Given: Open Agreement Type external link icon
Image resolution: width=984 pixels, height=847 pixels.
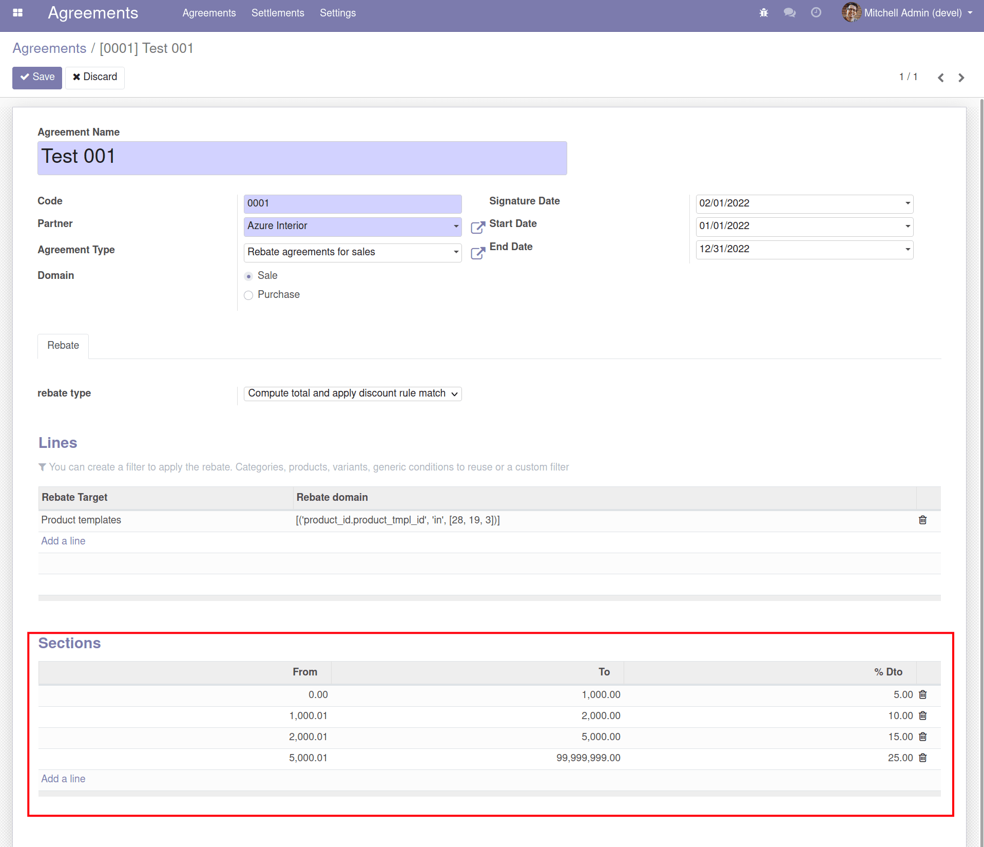Looking at the screenshot, I should point(478,253).
